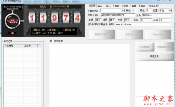Select the 双胆 tab

(x=126, y=6)
